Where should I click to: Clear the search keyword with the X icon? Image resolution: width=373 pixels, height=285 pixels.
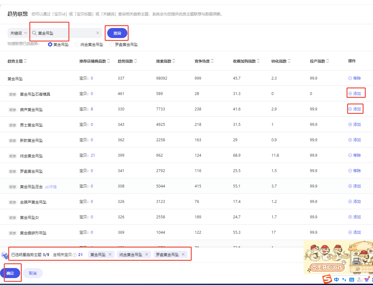point(97,33)
